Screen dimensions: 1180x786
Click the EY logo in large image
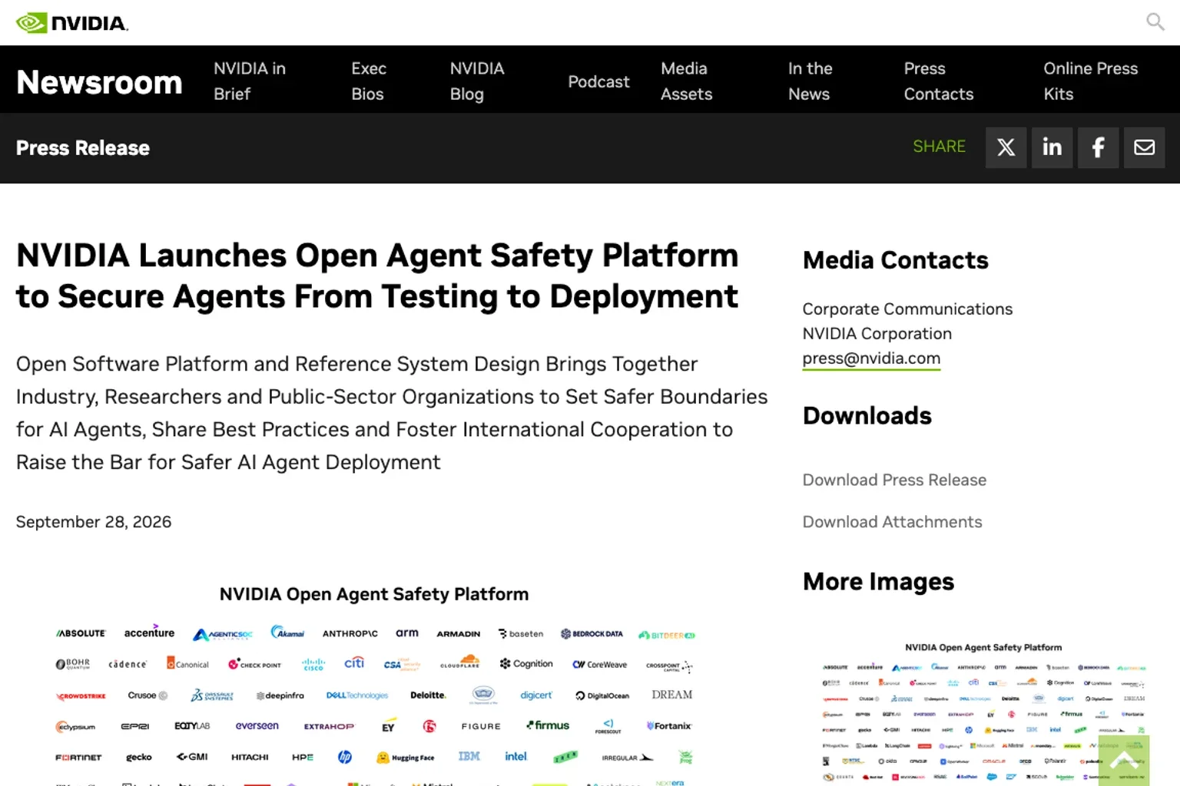(x=388, y=726)
